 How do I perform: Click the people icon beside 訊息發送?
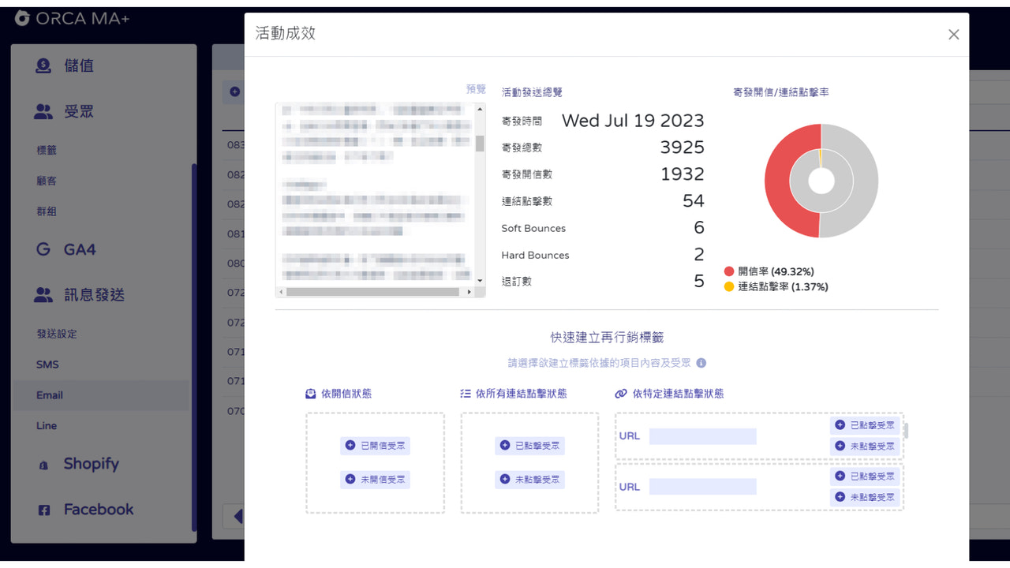(x=43, y=295)
